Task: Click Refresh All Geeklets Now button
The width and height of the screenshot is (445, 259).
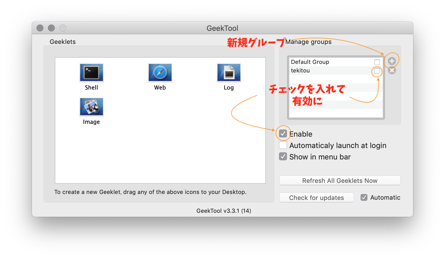Action: tap(340, 180)
